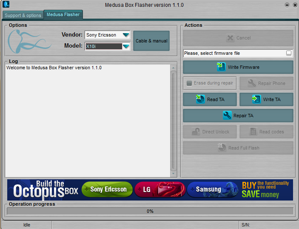Click the Cable & manual button
Viewport: 299px width, 229px height.
tap(151, 41)
